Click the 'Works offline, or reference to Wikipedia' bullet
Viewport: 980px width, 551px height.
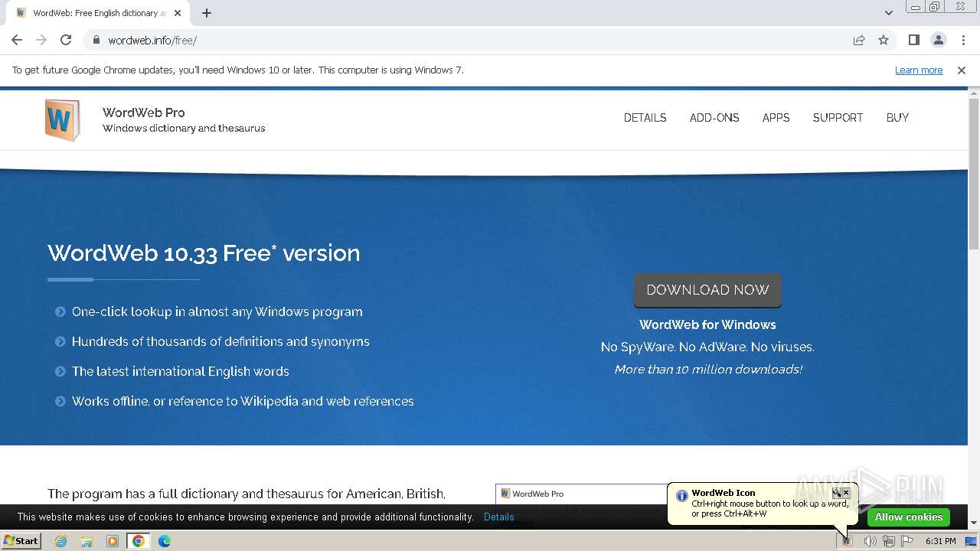coord(243,402)
